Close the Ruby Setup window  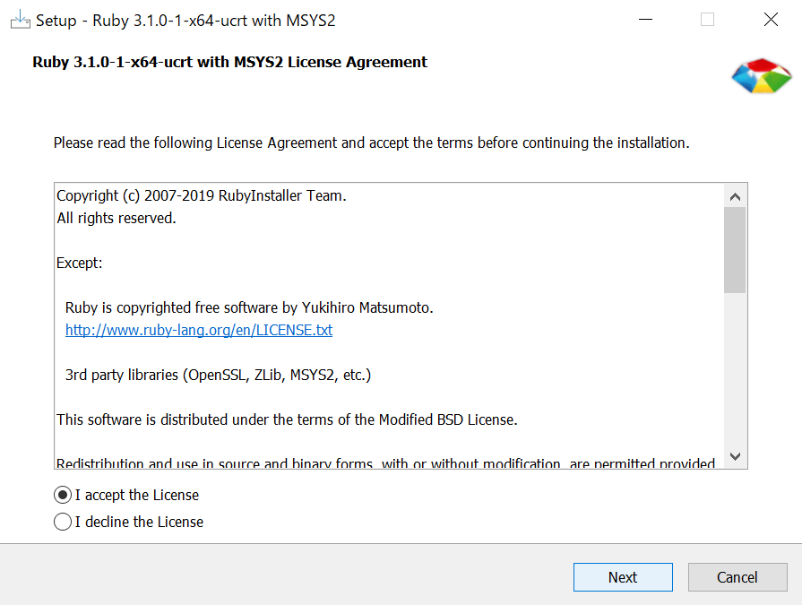771,20
